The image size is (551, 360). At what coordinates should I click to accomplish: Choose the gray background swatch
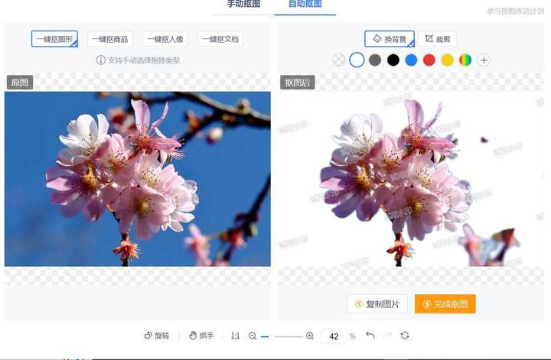point(375,60)
